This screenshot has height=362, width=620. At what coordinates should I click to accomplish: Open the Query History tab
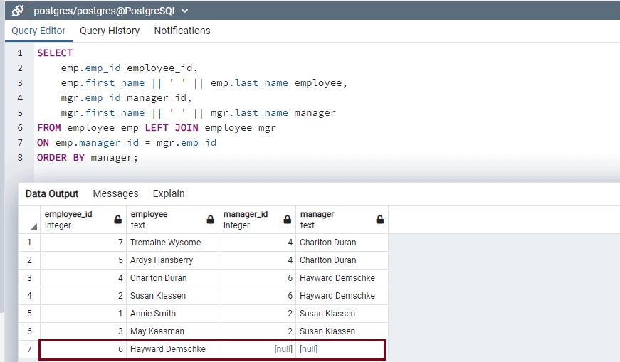[110, 31]
